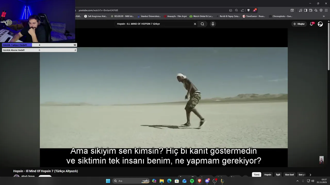Open the media playlist music note icon

pyautogui.click(x=301, y=10)
